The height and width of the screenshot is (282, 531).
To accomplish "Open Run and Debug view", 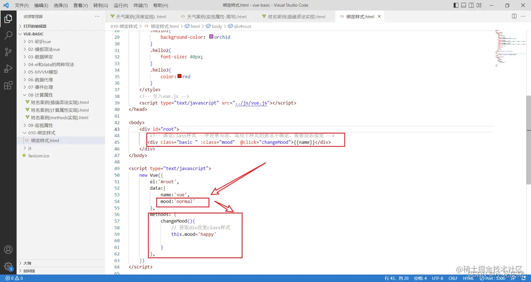I will pyautogui.click(x=8, y=68).
